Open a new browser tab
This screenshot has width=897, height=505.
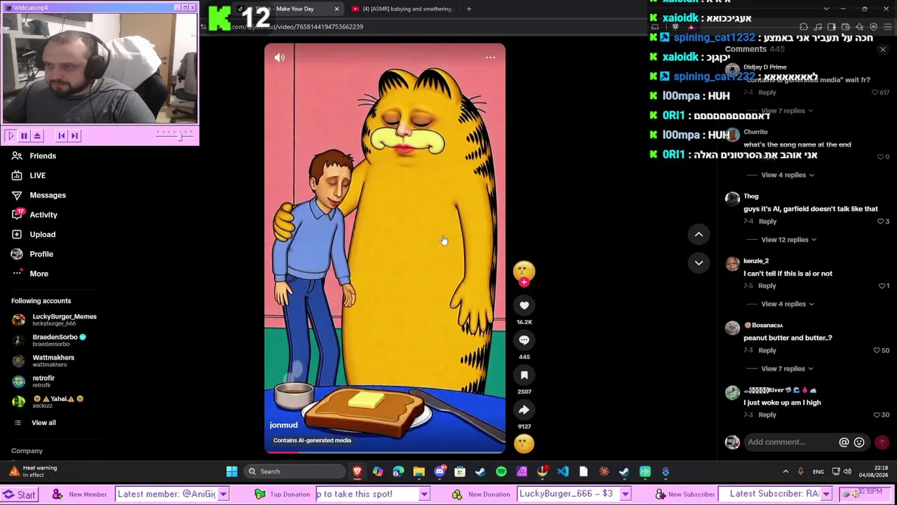[x=469, y=9]
